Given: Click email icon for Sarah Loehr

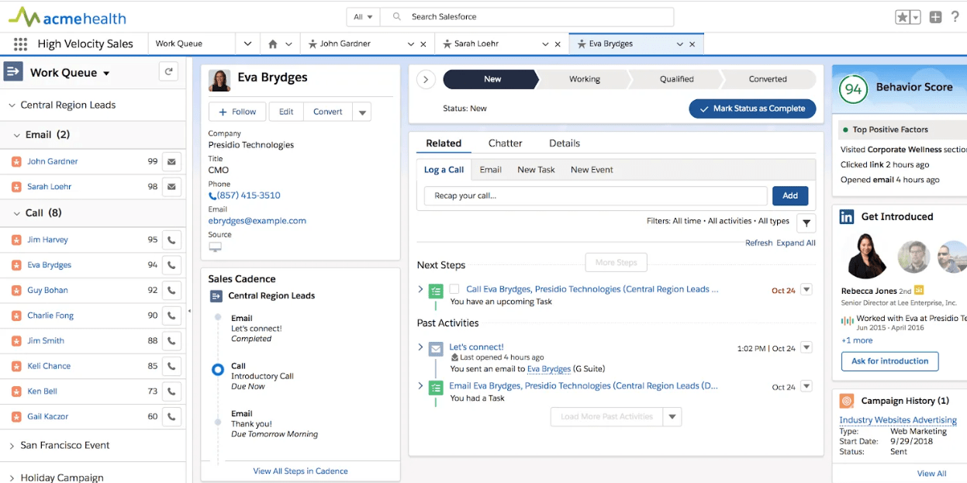Looking at the screenshot, I should [171, 187].
